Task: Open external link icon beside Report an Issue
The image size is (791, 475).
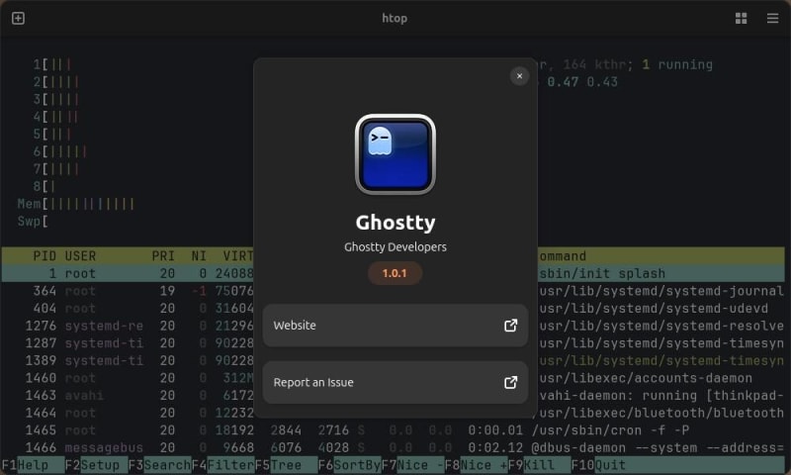Action: pyautogui.click(x=510, y=383)
